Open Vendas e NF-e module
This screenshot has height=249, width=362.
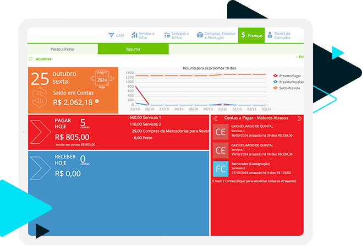click(134, 35)
